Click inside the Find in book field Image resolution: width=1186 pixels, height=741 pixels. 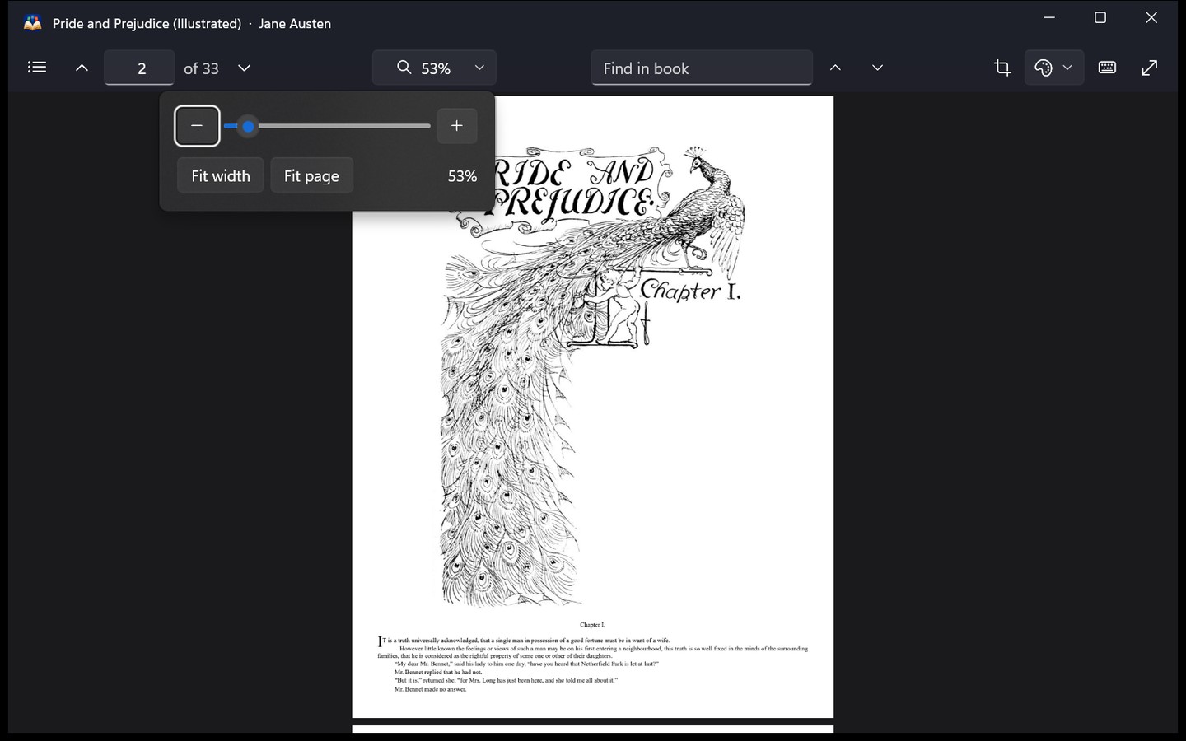[702, 68]
